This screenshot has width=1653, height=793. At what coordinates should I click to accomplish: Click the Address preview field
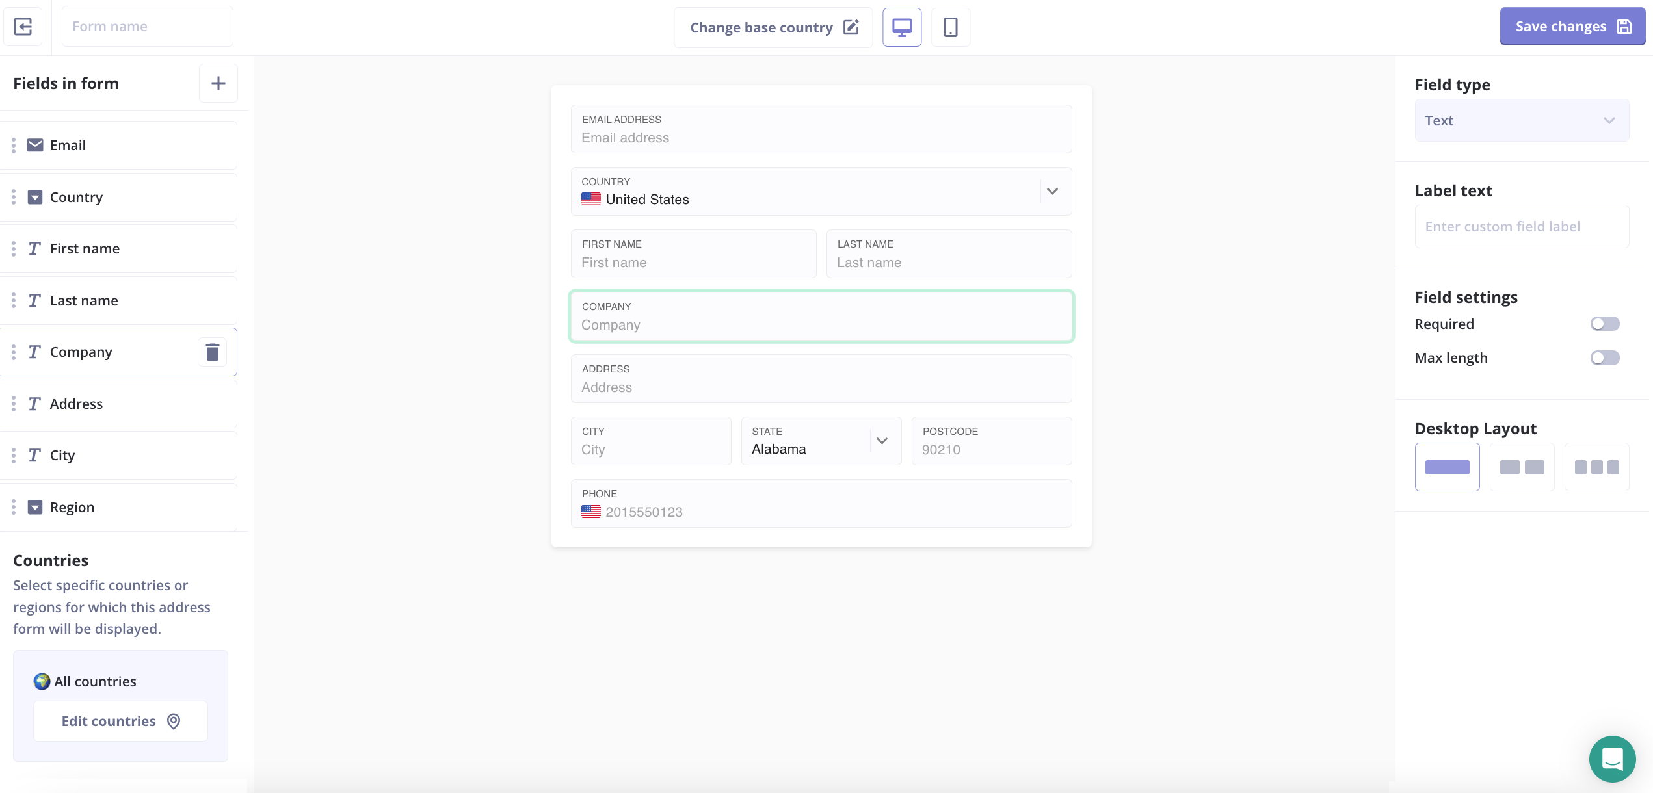(821, 378)
